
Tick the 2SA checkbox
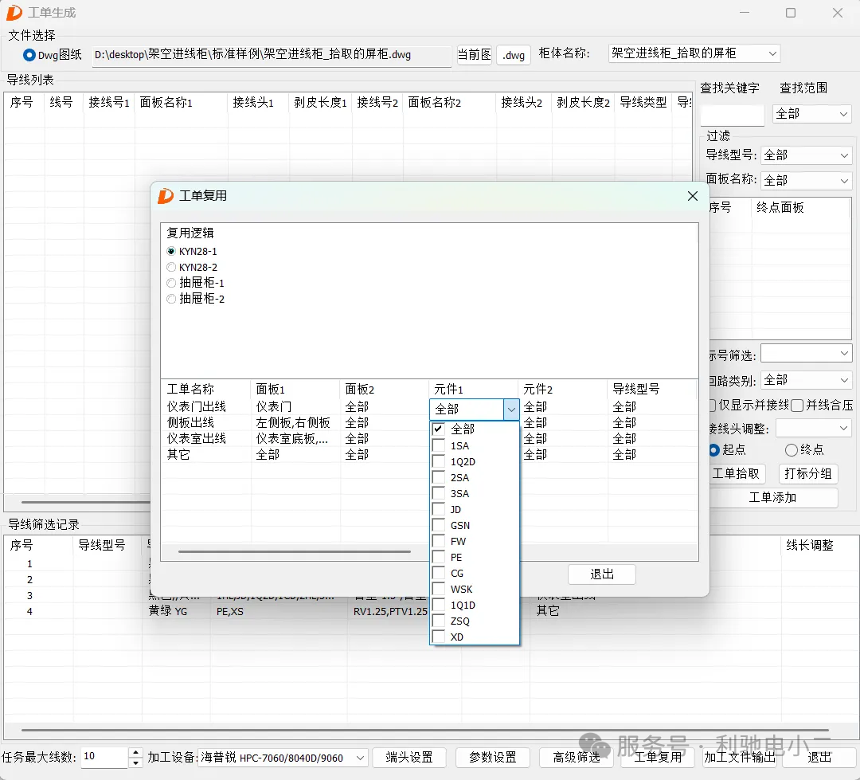(438, 477)
